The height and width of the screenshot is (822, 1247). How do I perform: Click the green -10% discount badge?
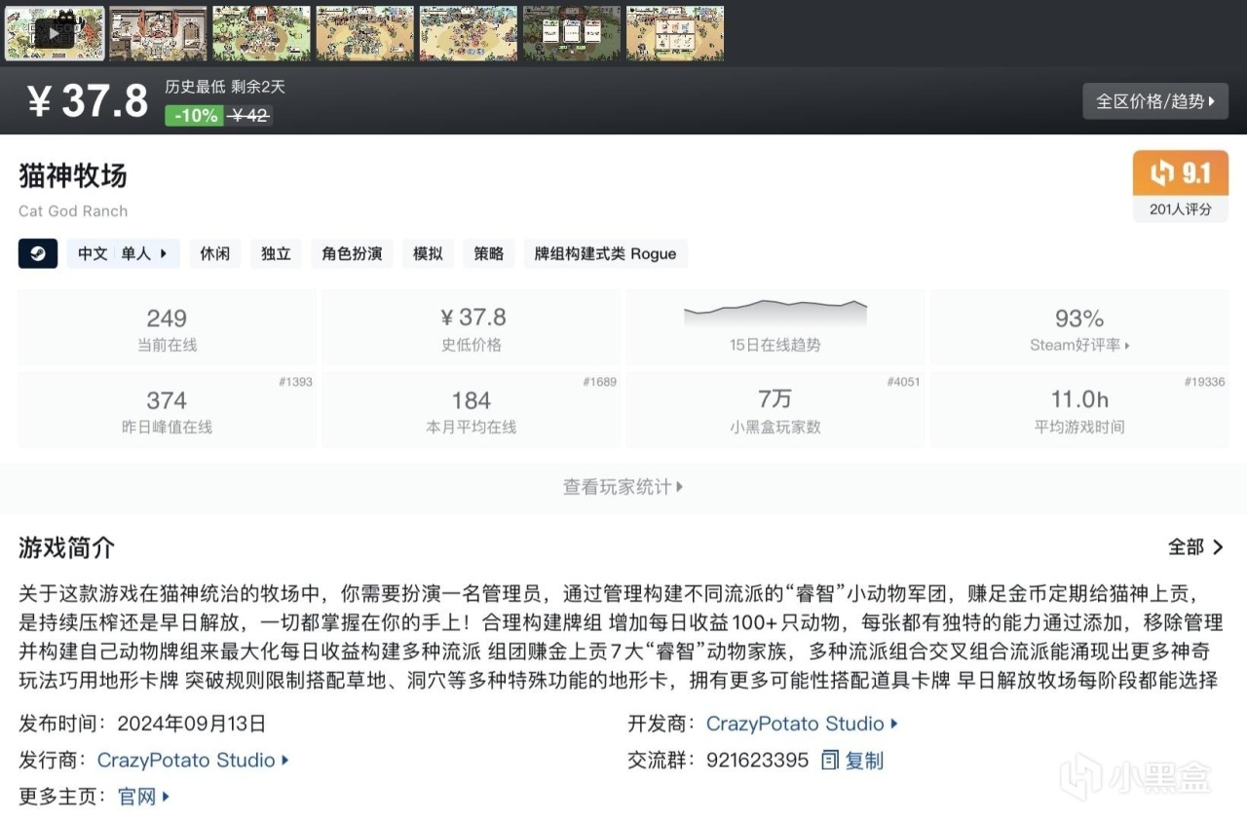[x=196, y=115]
